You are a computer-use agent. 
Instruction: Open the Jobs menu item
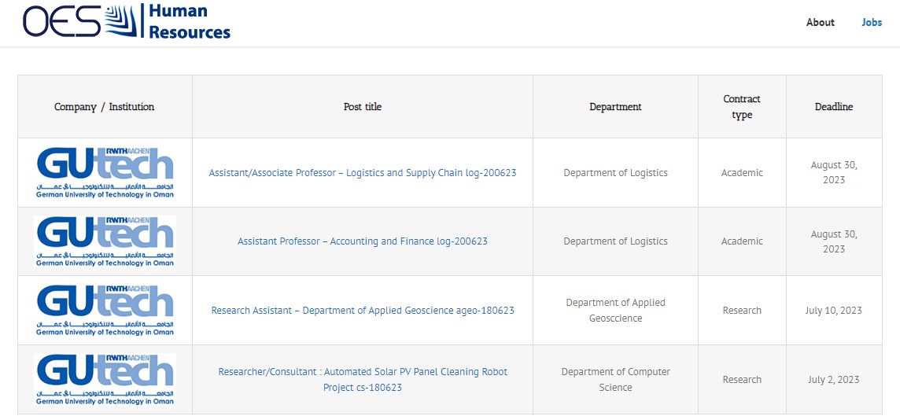[872, 22]
